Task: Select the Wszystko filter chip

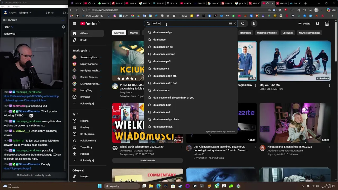Action: click(119, 33)
